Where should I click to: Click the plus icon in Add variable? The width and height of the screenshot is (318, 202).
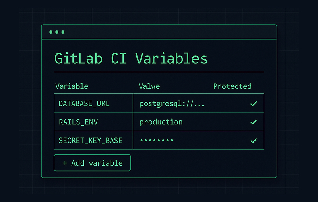click(65, 163)
